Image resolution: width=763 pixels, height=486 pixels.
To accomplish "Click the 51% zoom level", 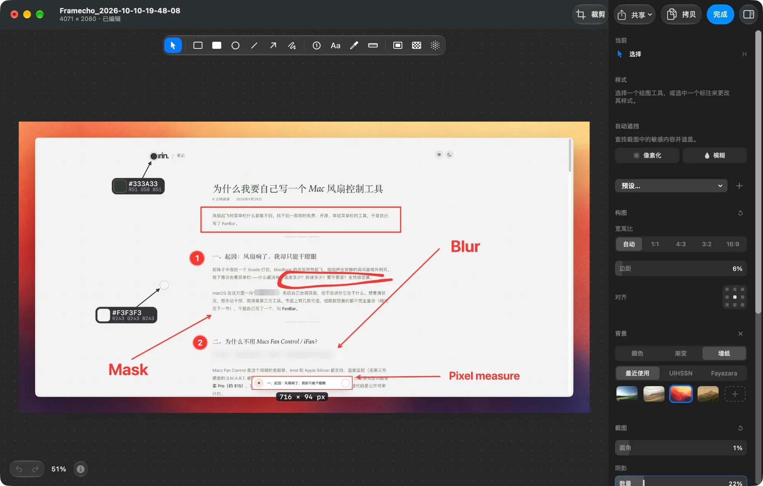I will click(59, 469).
